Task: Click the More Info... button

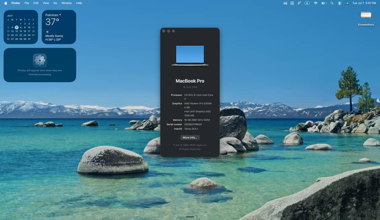Action: [190, 137]
